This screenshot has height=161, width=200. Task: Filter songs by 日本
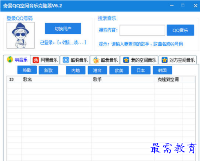(141, 70)
